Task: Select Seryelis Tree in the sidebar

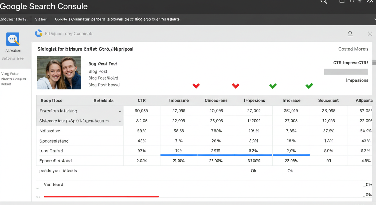Action: click(13, 58)
